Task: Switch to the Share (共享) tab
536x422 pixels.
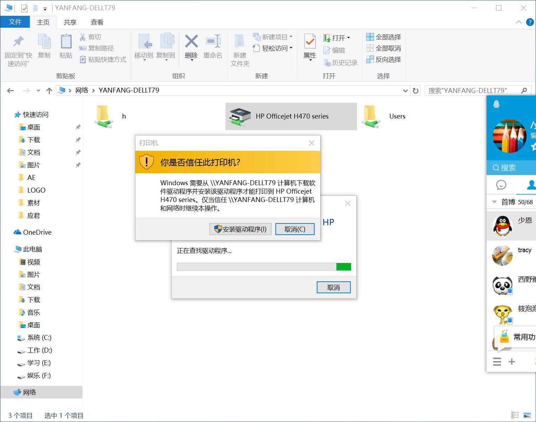Action: click(70, 22)
